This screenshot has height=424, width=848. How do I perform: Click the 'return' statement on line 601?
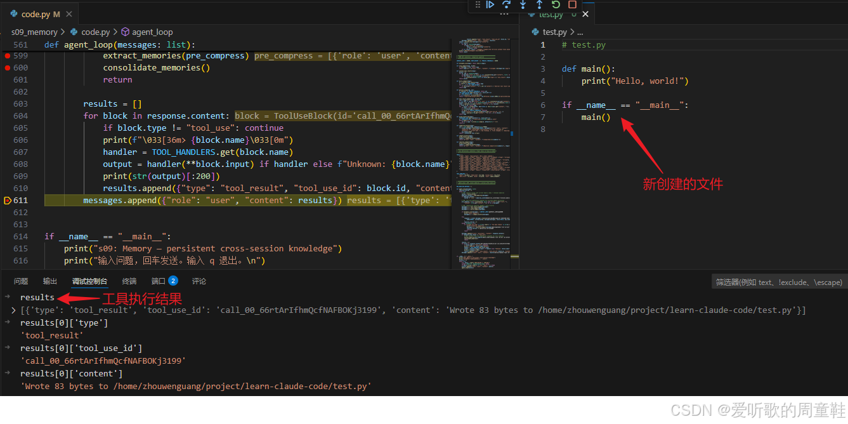tap(118, 80)
